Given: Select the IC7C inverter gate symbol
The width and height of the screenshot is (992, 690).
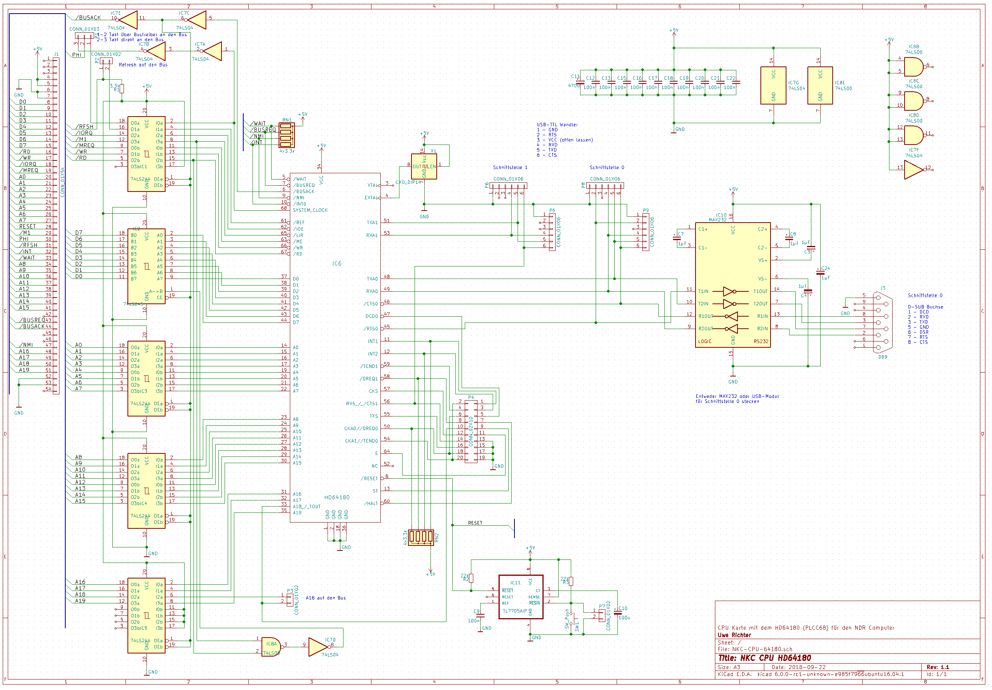Looking at the screenshot, I should 196,19.
